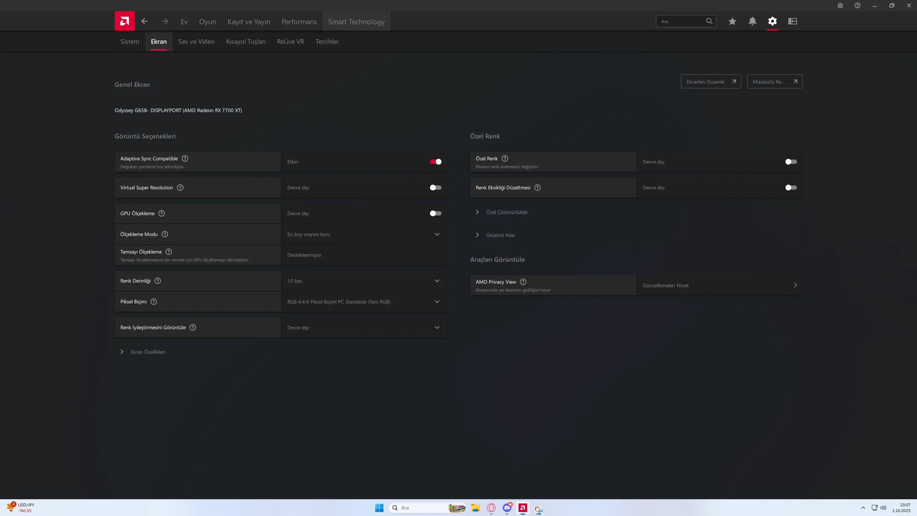Image resolution: width=917 pixels, height=516 pixels.
Task: Turn on Özel Renk toggle
Action: tap(791, 162)
